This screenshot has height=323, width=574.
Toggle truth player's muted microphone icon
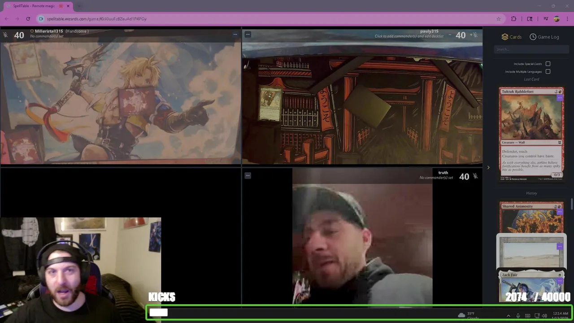pos(475,176)
